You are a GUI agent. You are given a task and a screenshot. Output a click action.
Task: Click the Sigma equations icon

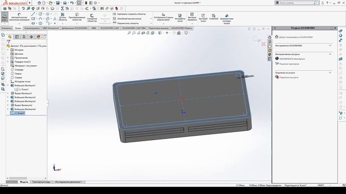pyautogui.click(x=62, y=9)
